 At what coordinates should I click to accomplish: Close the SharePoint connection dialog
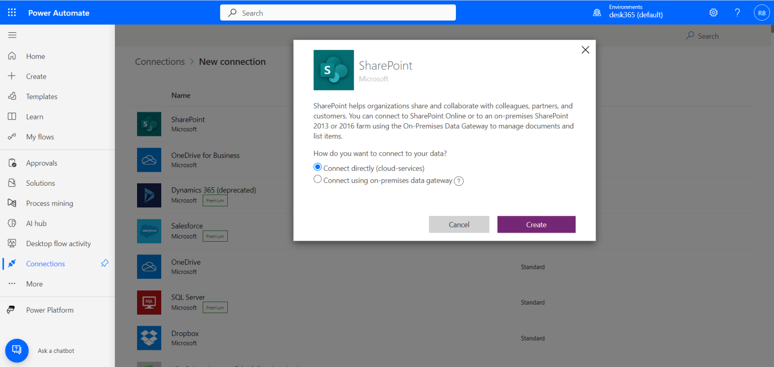pos(585,50)
